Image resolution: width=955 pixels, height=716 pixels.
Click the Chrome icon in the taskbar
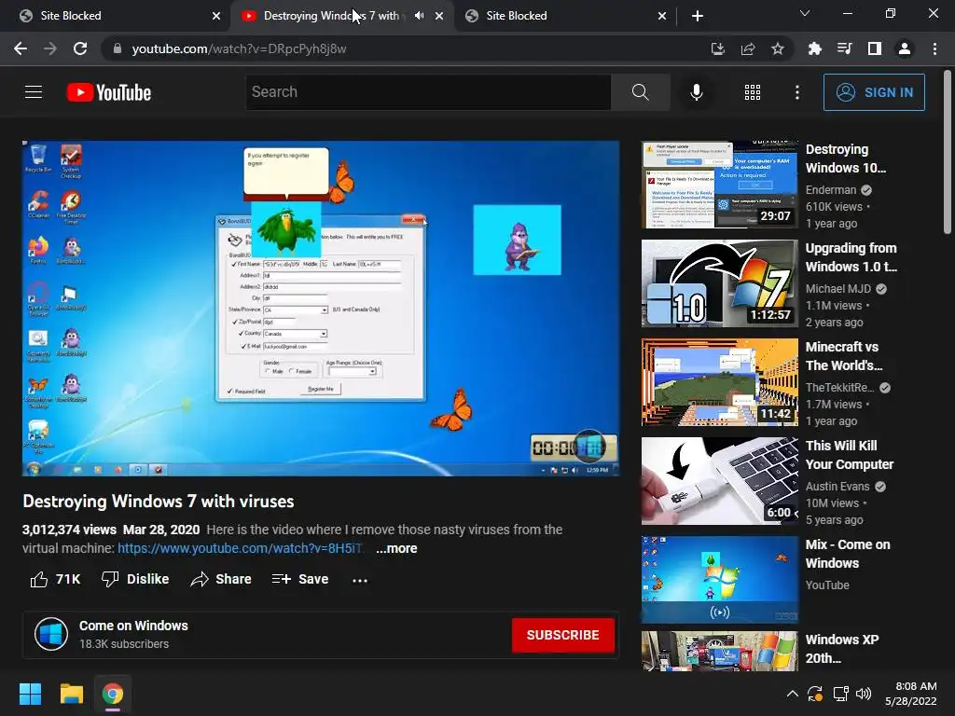click(x=113, y=694)
